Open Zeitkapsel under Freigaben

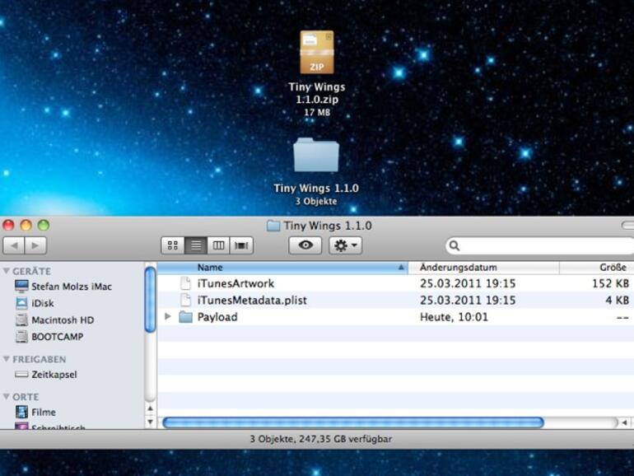(x=45, y=375)
